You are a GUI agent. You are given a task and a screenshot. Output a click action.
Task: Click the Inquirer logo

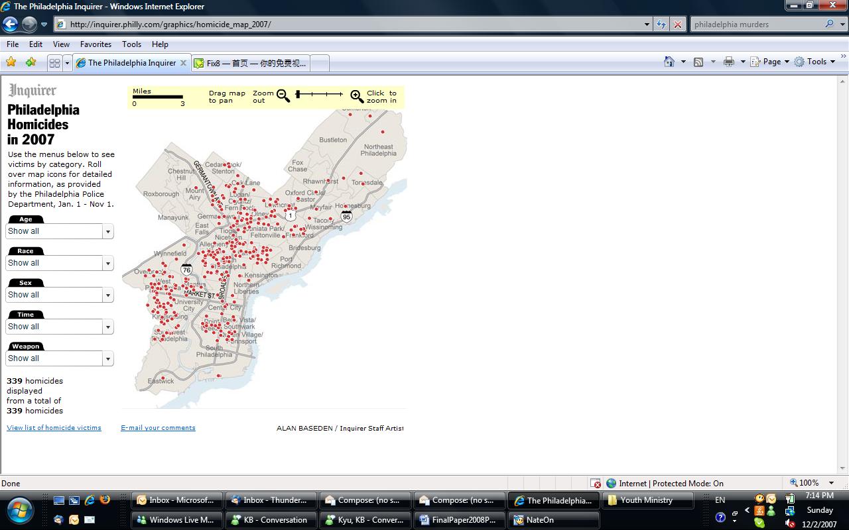tap(33, 91)
